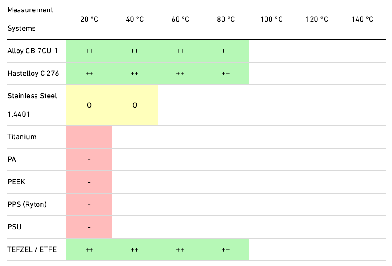392x266 pixels.
Task: Select the 40 °C column header
Action: [135, 19]
